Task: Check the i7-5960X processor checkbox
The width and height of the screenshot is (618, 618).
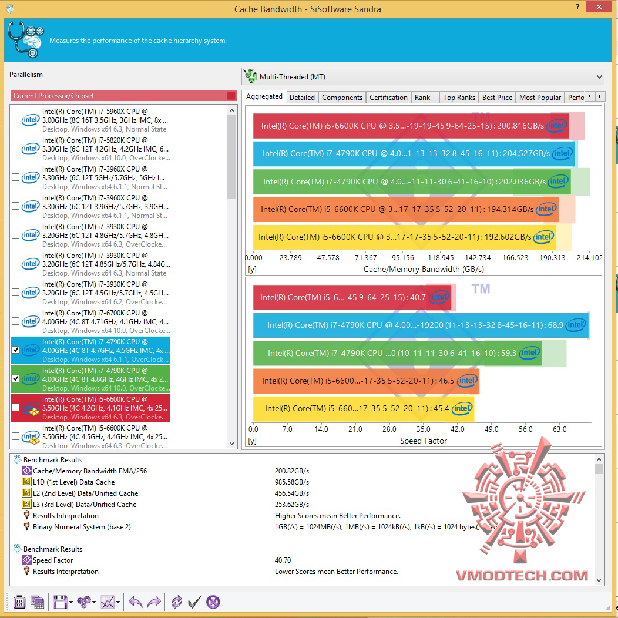Action: tap(16, 119)
